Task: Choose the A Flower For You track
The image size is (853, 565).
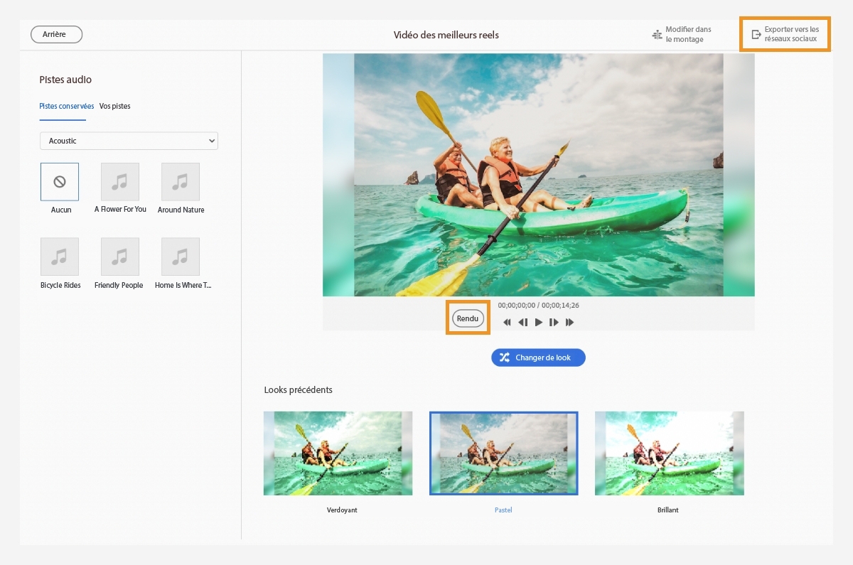Action: coord(120,182)
